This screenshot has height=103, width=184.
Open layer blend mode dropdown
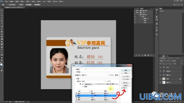click(165, 61)
